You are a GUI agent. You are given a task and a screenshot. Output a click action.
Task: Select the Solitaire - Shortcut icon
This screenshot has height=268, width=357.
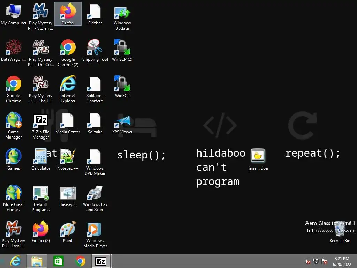pos(95,89)
